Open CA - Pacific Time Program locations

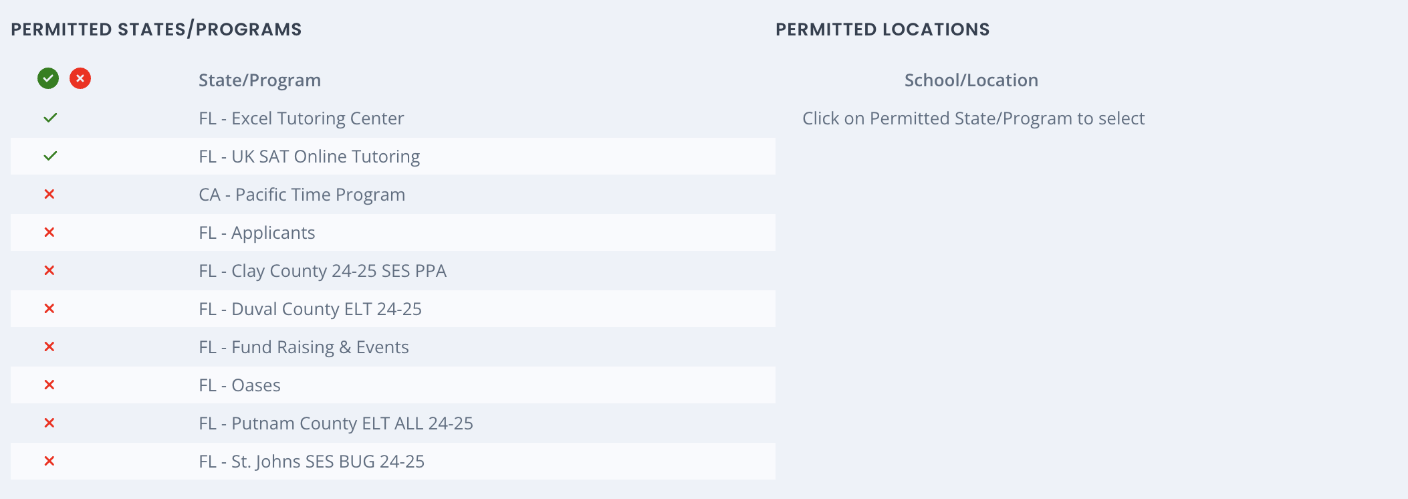tap(302, 195)
